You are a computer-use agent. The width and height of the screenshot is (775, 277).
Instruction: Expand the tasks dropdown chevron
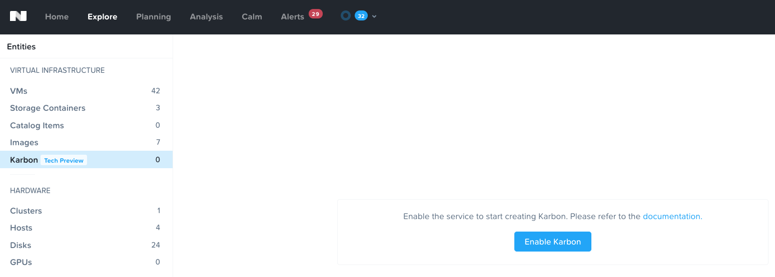(374, 16)
